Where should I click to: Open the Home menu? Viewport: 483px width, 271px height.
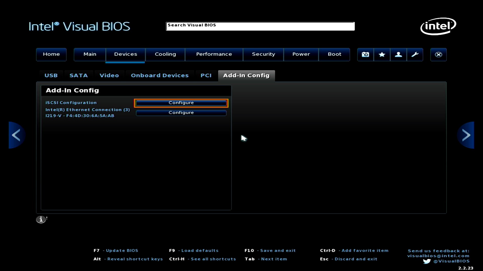tap(51, 54)
